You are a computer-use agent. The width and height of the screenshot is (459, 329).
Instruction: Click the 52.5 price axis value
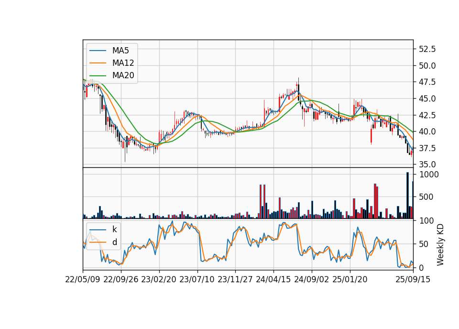427,49
